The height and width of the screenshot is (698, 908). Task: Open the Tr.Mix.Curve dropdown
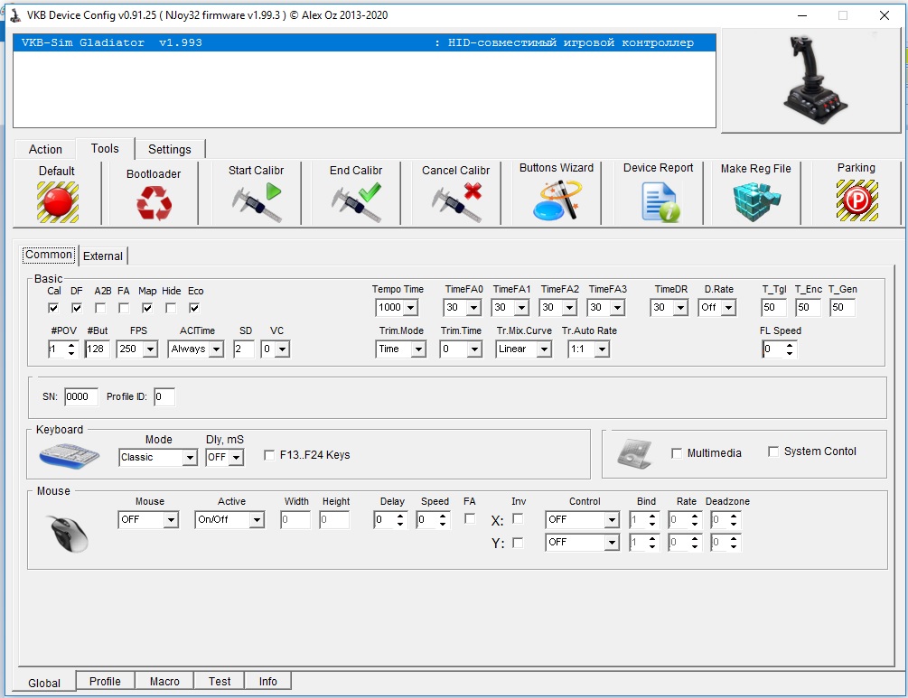[544, 349]
